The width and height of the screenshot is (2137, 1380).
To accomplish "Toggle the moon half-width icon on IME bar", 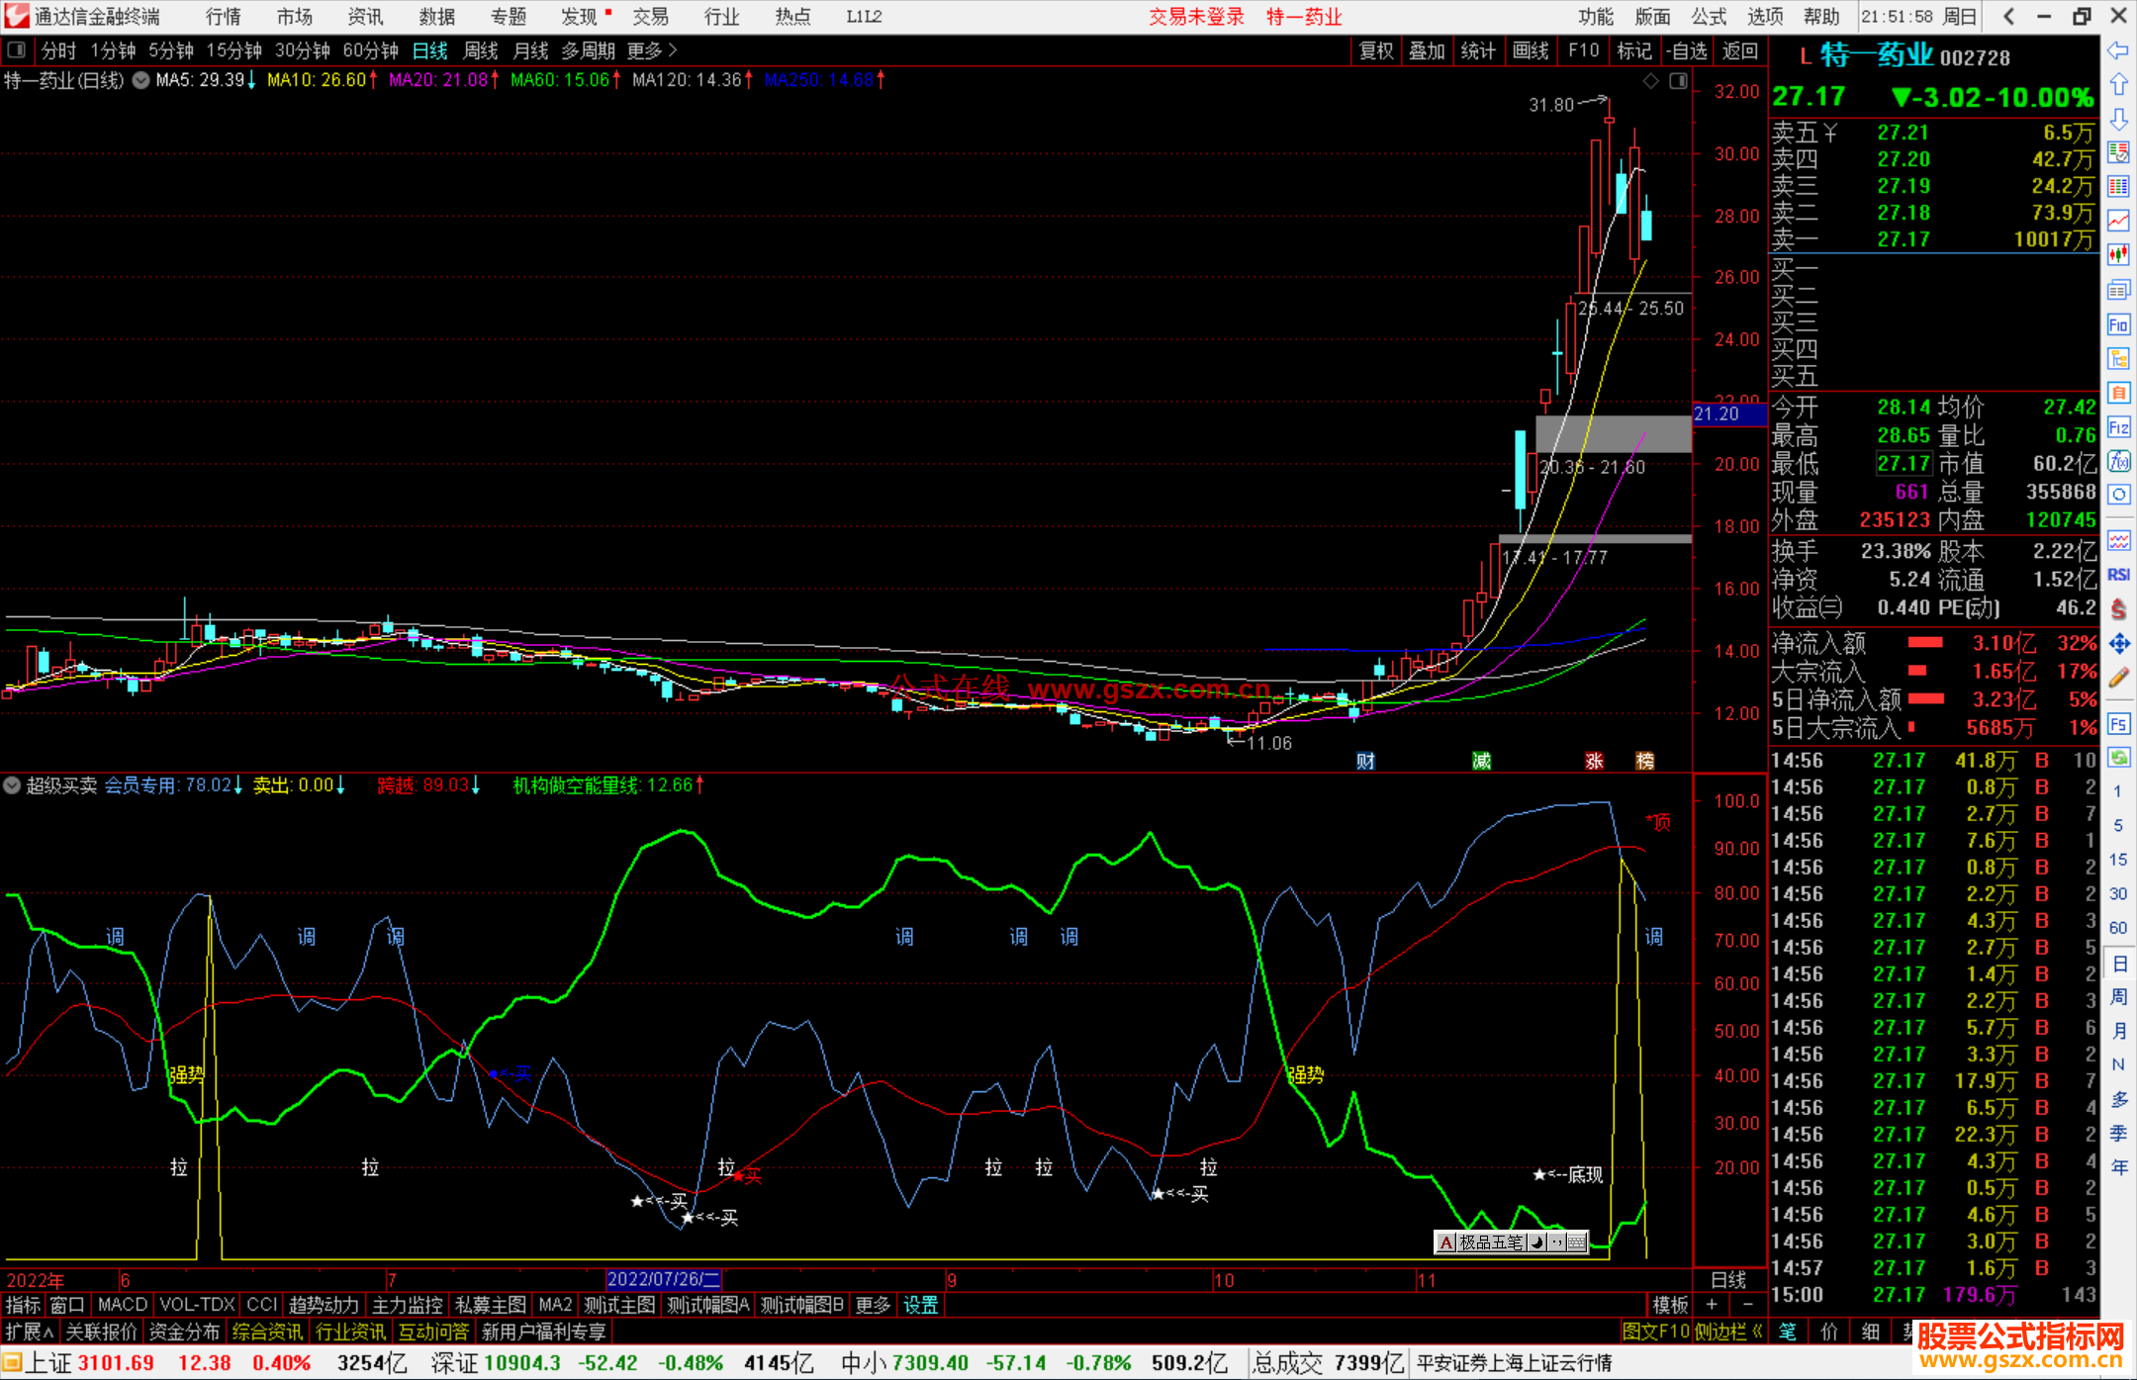I will click(1537, 1242).
